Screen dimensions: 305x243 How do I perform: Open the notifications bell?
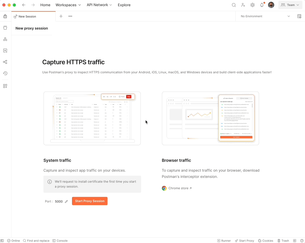tap(262, 5)
